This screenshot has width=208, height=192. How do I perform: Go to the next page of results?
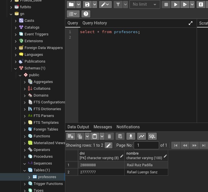(194, 145)
